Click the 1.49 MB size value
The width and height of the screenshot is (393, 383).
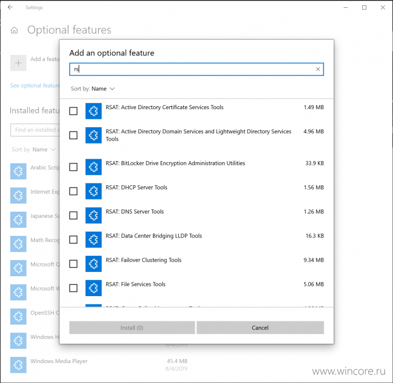[x=314, y=107]
